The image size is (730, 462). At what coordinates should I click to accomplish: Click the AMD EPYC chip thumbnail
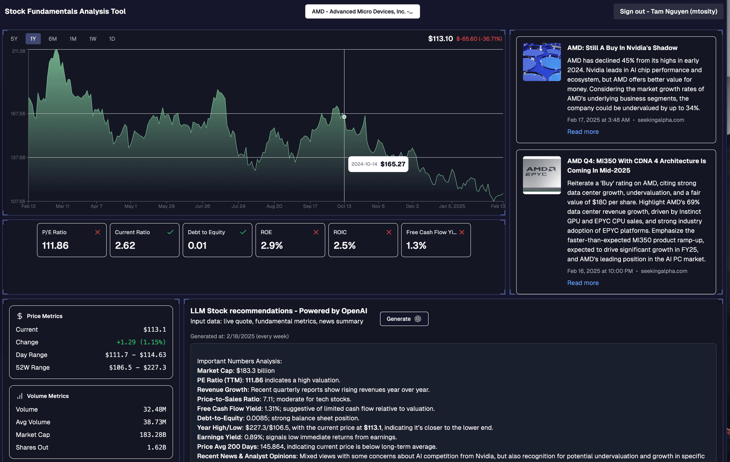[542, 175]
